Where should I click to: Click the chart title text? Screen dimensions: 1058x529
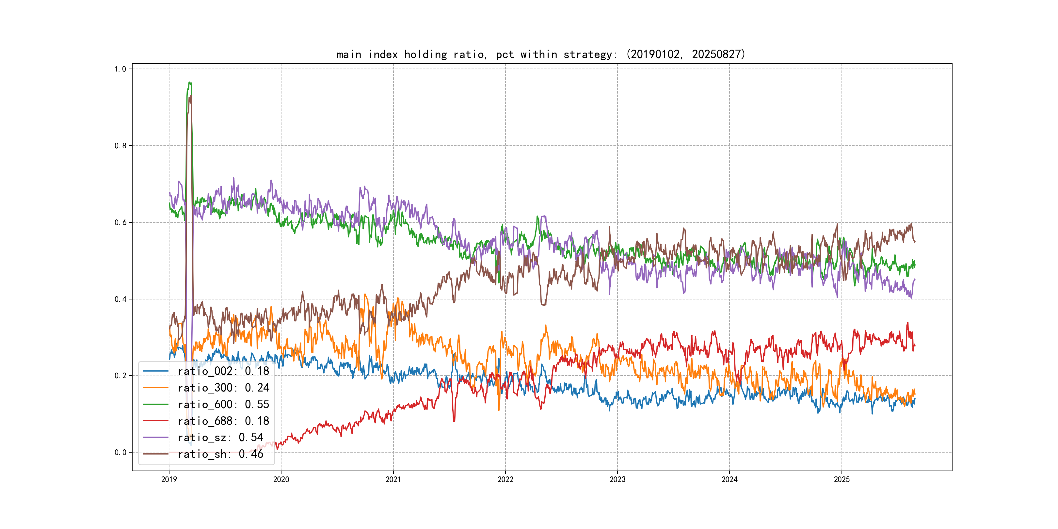[x=540, y=55]
